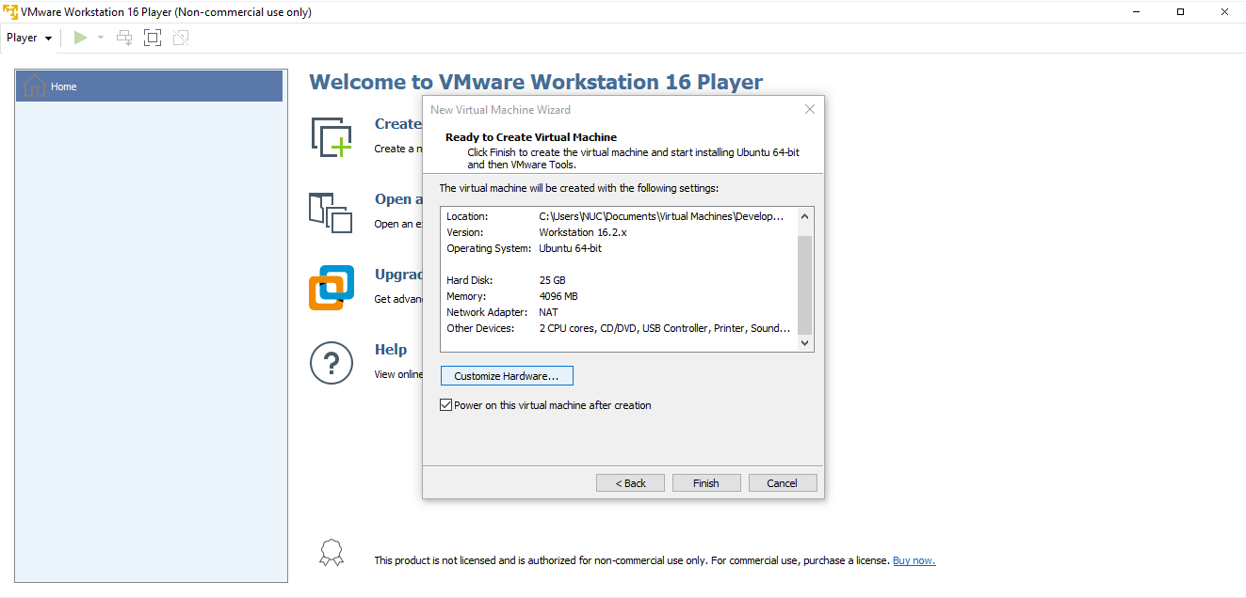Viewport: 1246px width, 598px height.
Task: Open the Buy now link
Action: 914,560
